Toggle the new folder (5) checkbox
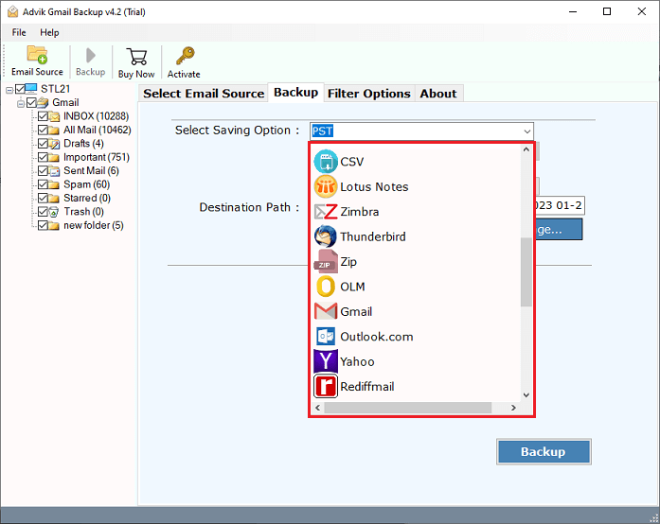 click(x=43, y=225)
